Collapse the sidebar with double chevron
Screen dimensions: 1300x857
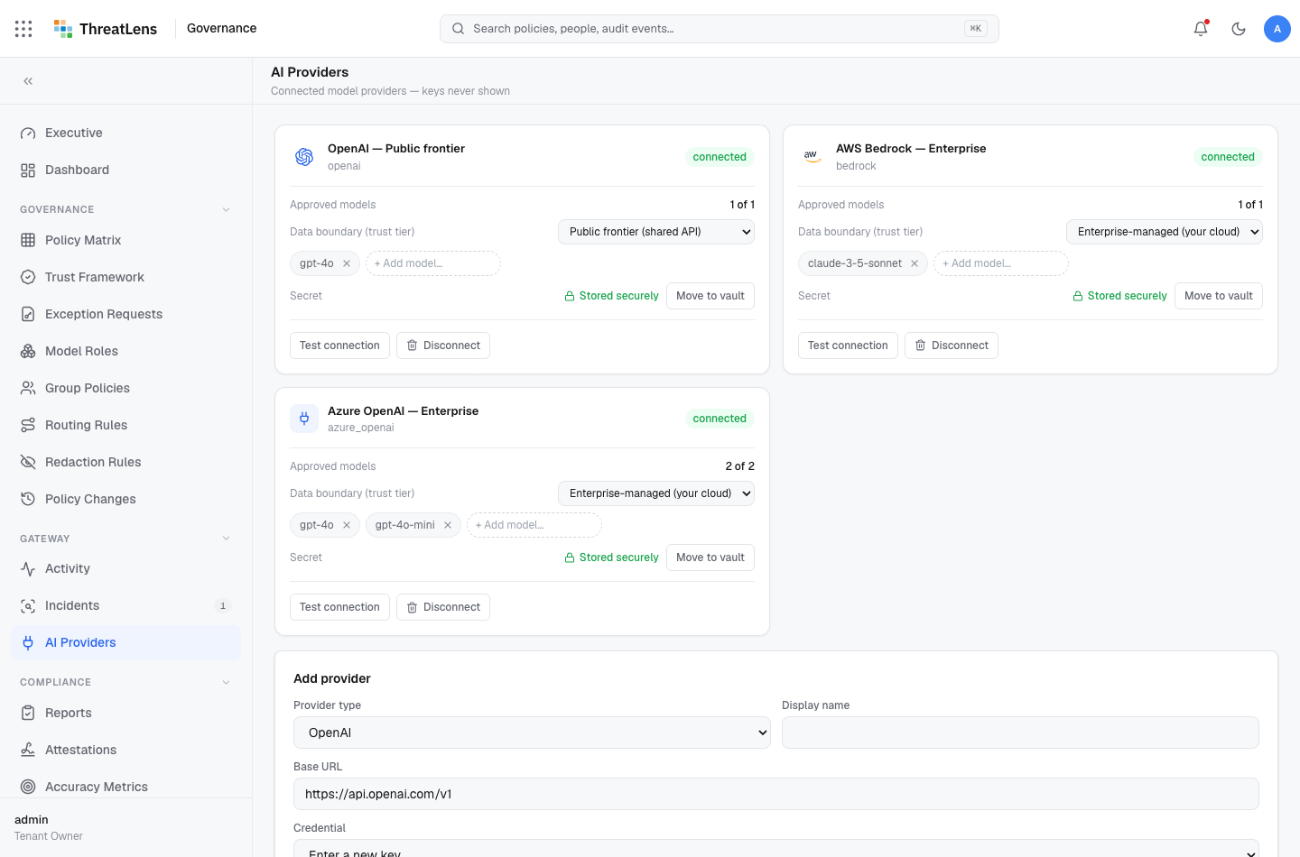tap(28, 81)
